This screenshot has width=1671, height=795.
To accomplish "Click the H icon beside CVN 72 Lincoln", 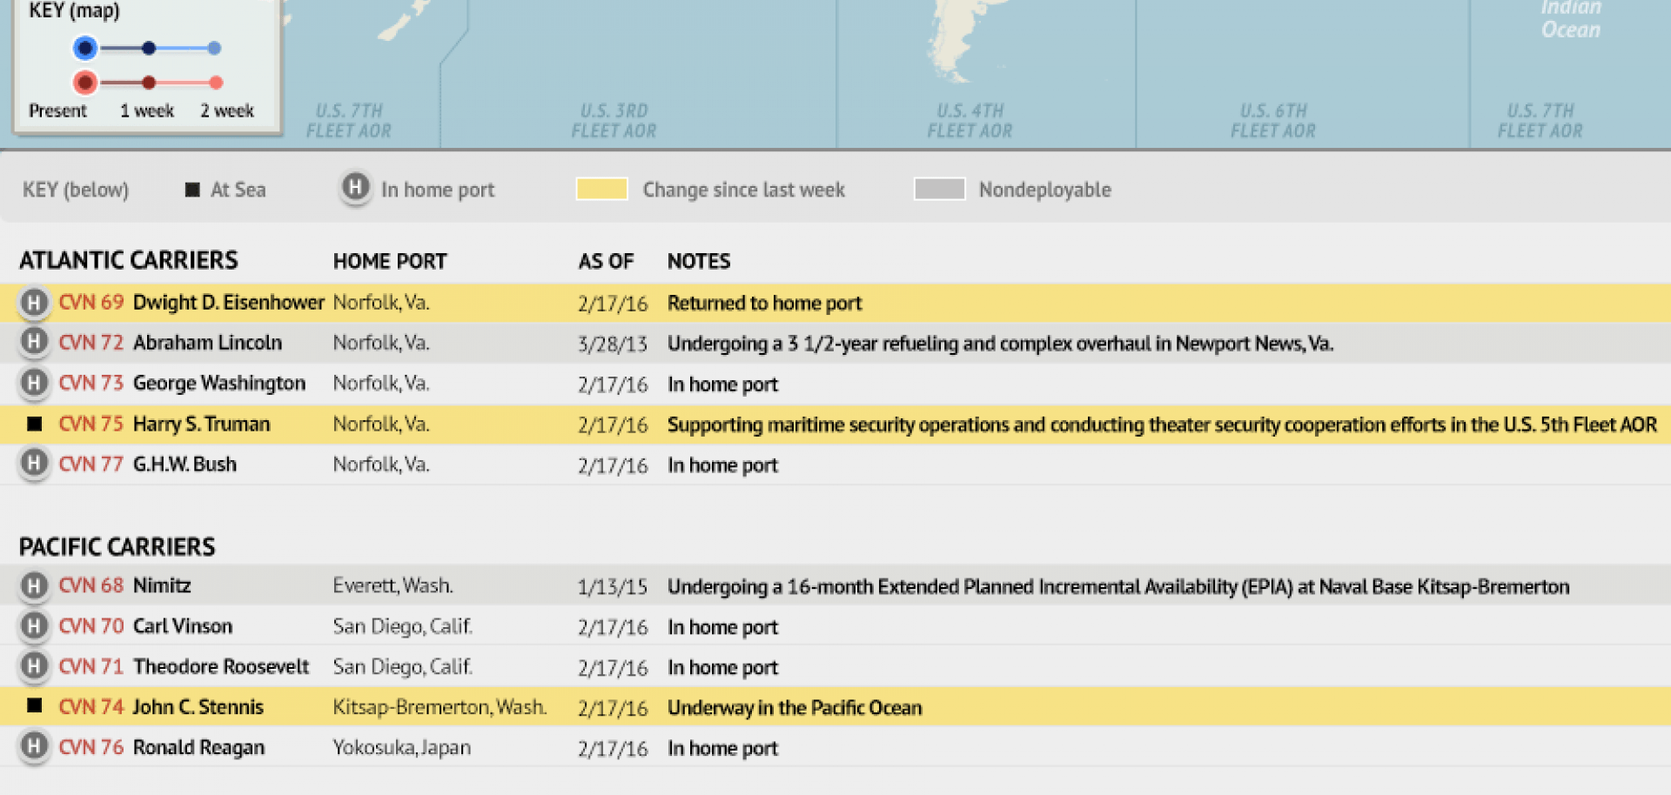I will pyautogui.click(x=34, y=342).
